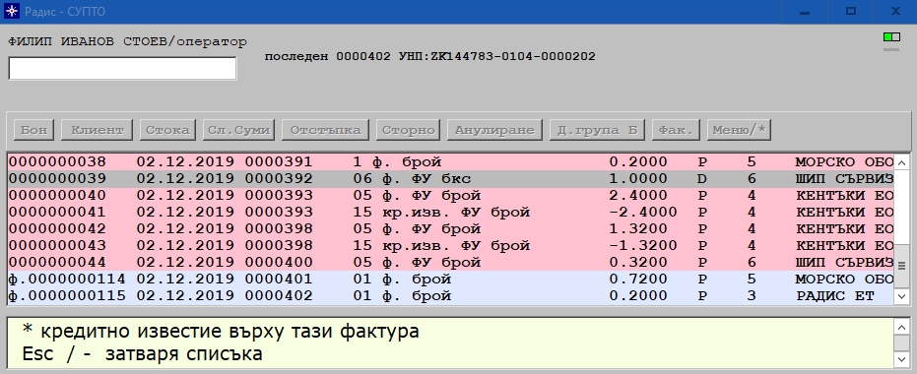Click the Д.група Б button
The image size is (917, 374).
click(x=597, y=130)
